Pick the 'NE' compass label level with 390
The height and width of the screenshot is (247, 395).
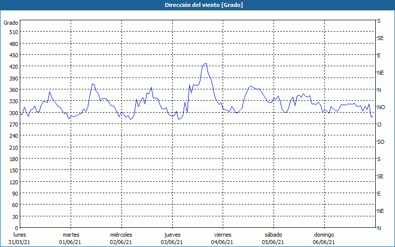click(x=381, y=73)
